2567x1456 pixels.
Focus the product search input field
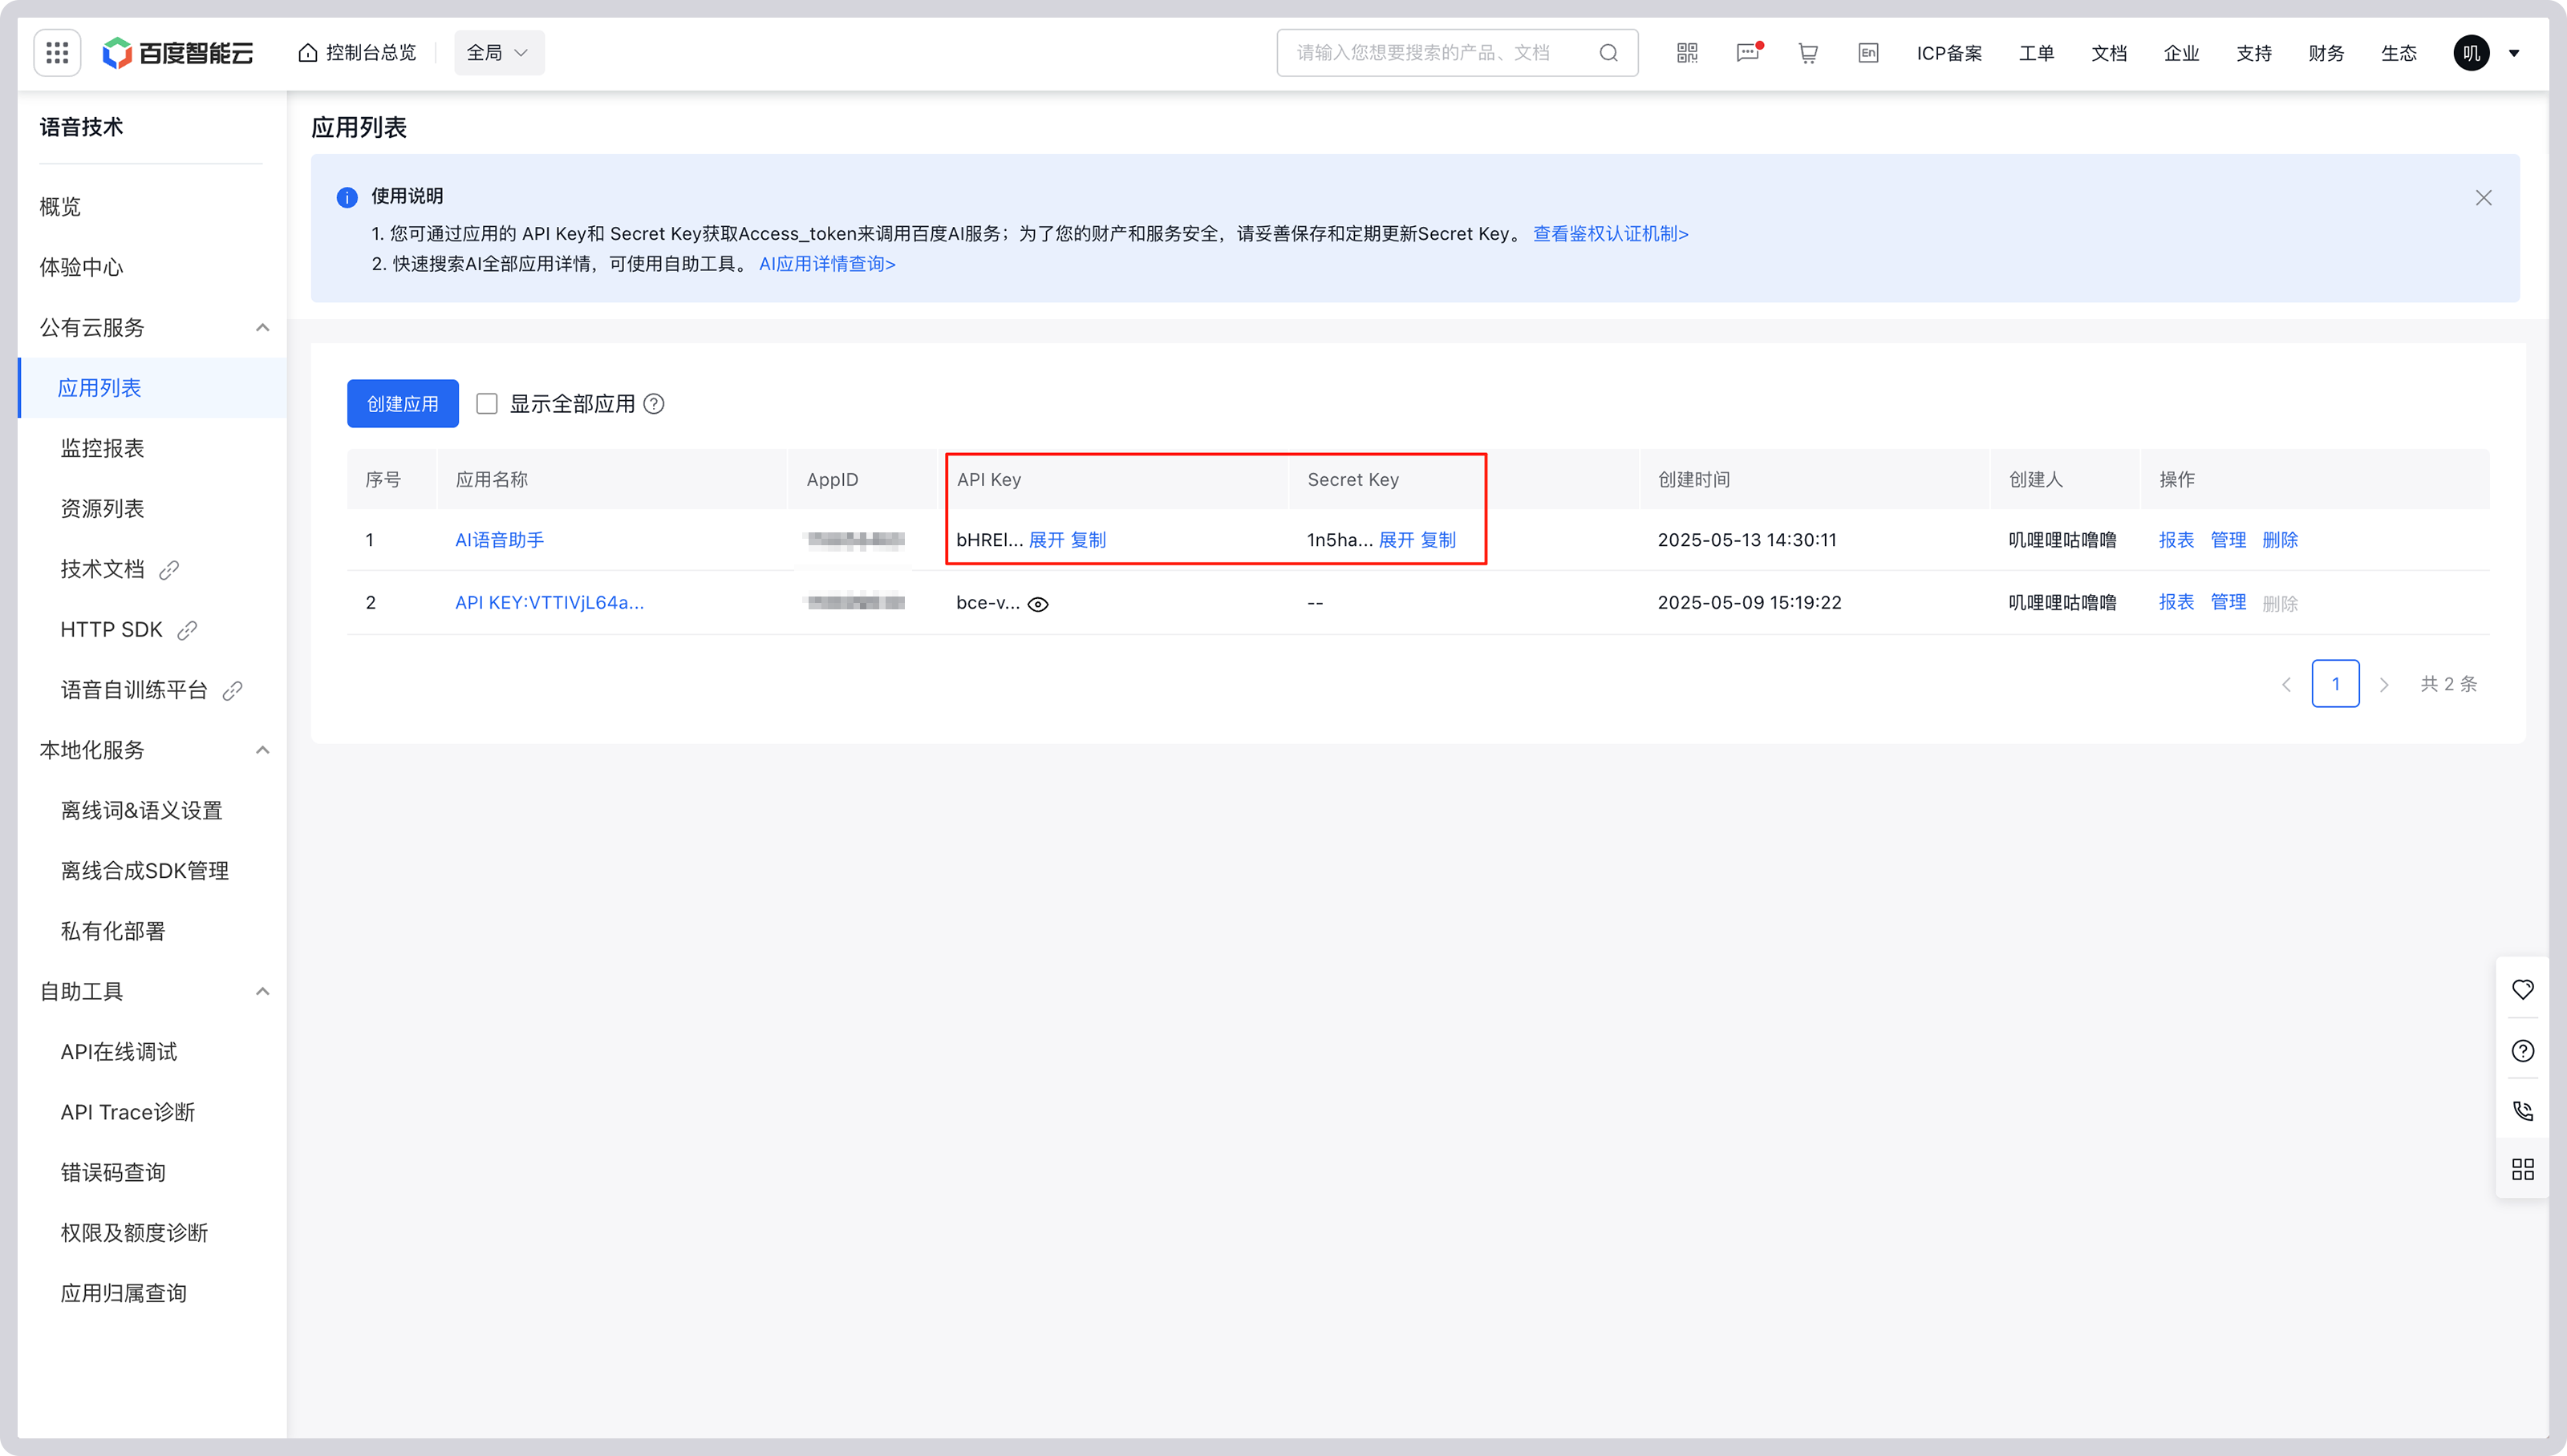pyautogui.click(x=1430, y=53)
